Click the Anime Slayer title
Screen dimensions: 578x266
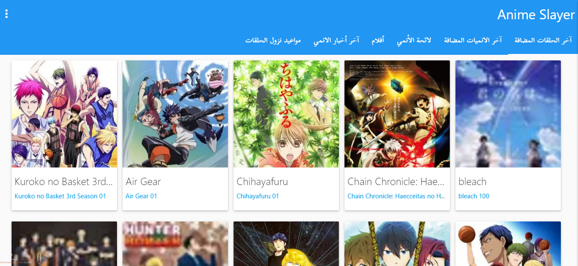click(x=536, y=15)
